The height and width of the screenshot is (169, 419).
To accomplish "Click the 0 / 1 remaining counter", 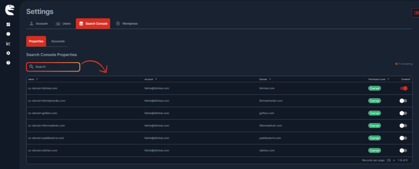I will [404, 64].
